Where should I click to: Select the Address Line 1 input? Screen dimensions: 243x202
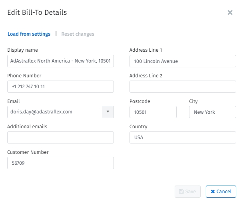(183, 61)
